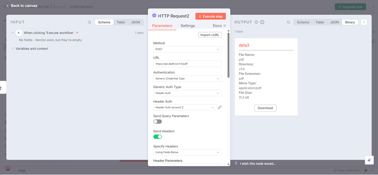Edit Header Auth credential pencil icon
The width and height of the screenshot is (378, 175).
click(x=219, y=107)
